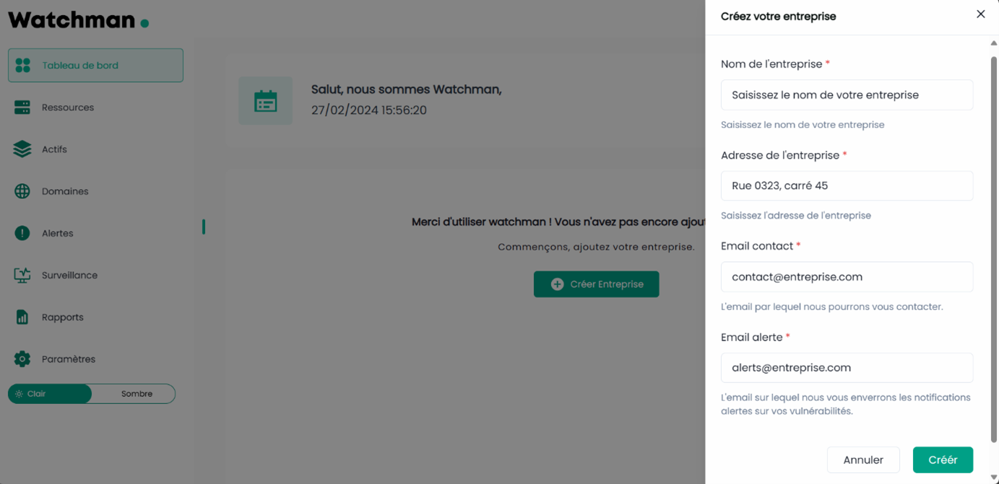This screenshot has height=484, width=999.
Task: Click the Surveillance monitor icon
Action: click(22, 275)
